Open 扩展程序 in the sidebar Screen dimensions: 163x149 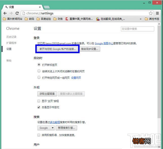(11, 43)
